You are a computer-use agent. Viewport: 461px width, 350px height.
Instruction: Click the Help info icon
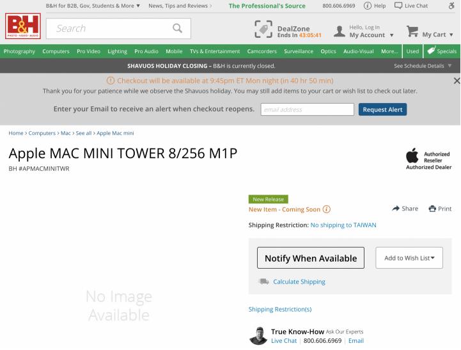point(368,6)
